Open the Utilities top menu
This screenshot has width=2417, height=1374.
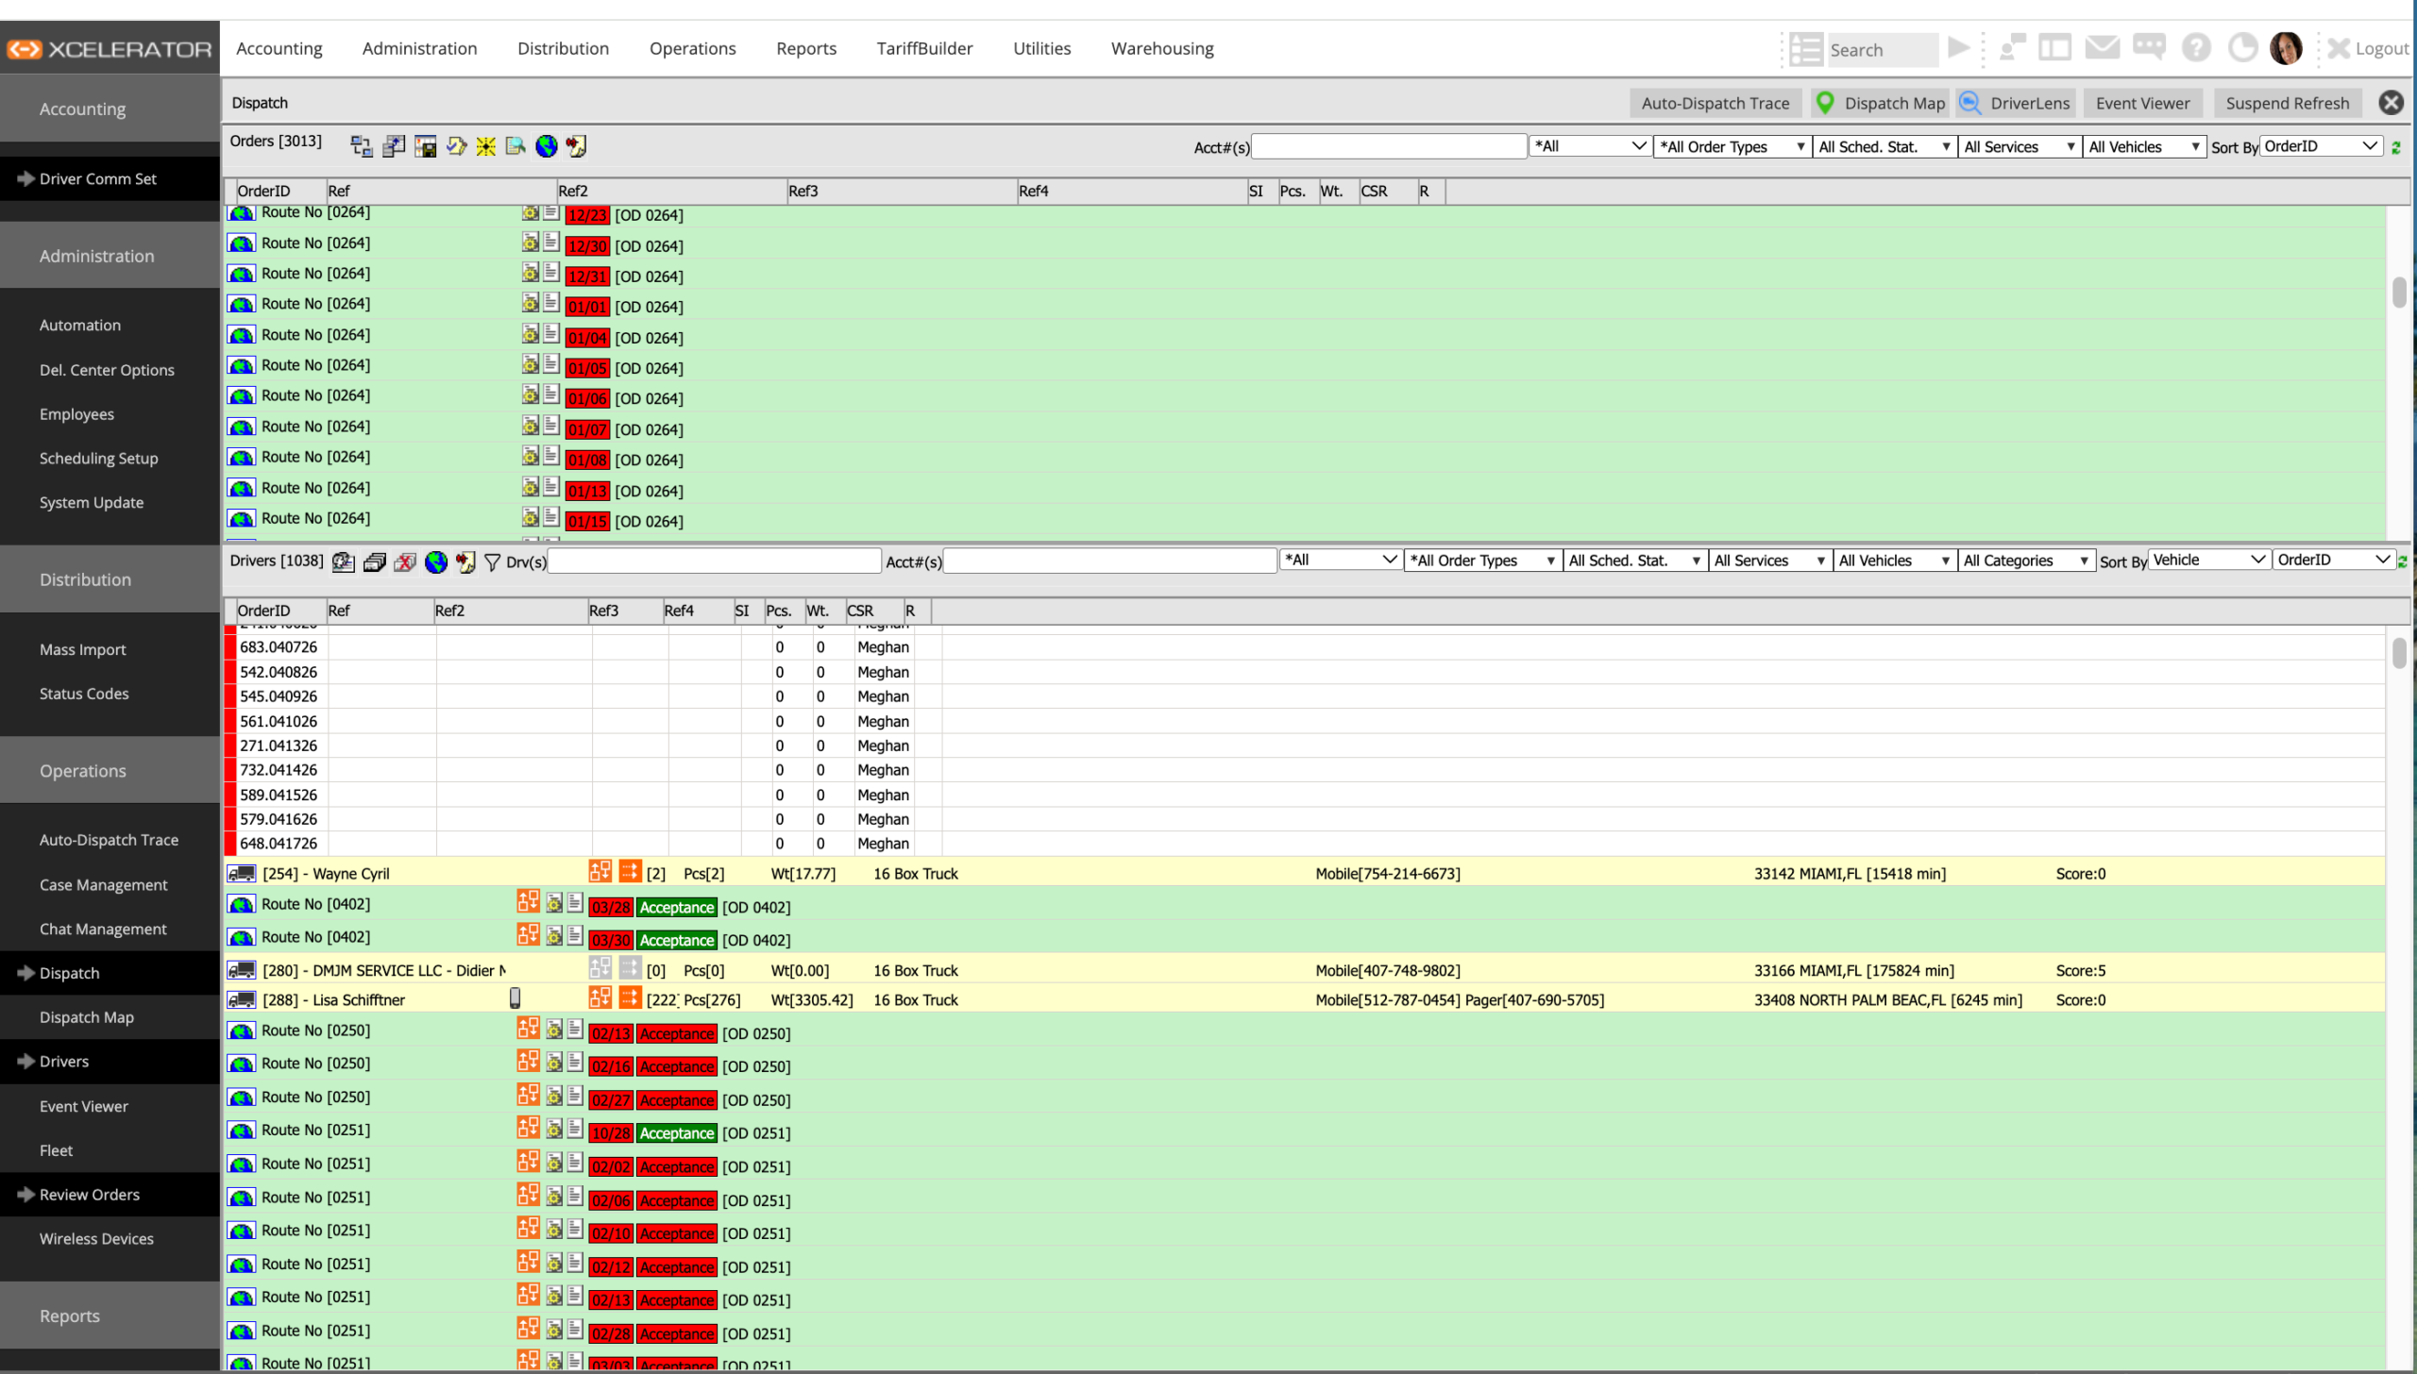tap(1041, 48)
